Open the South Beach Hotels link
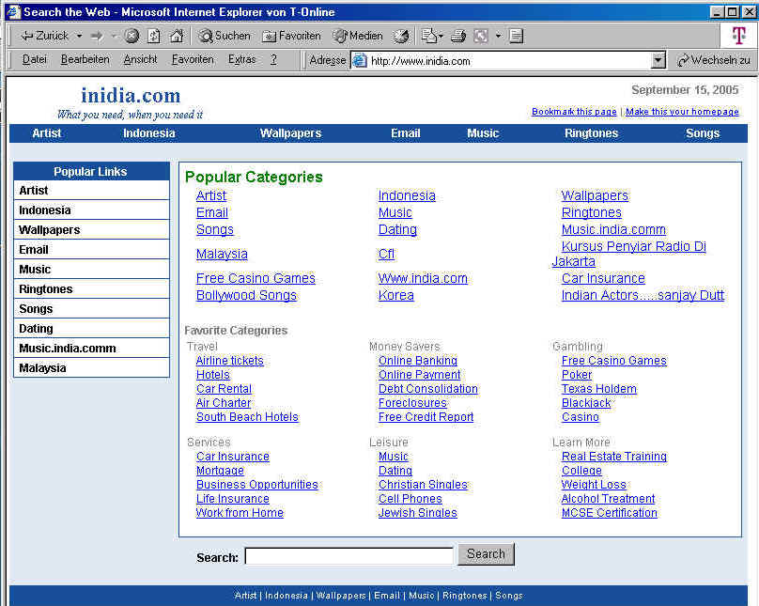759x606 pixels. click(x=247, y=417)
